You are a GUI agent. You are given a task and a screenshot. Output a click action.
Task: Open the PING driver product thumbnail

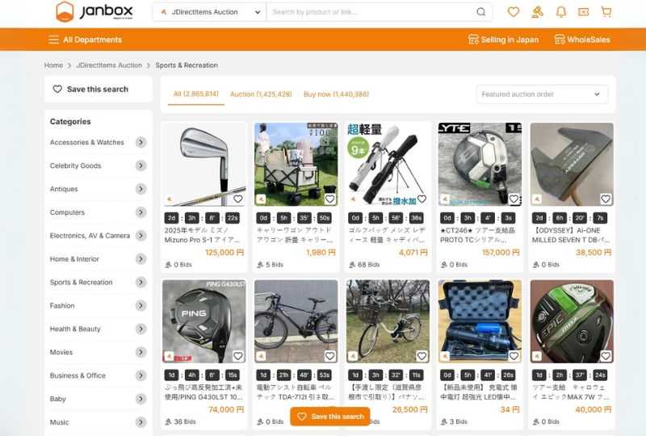[204, 321]
